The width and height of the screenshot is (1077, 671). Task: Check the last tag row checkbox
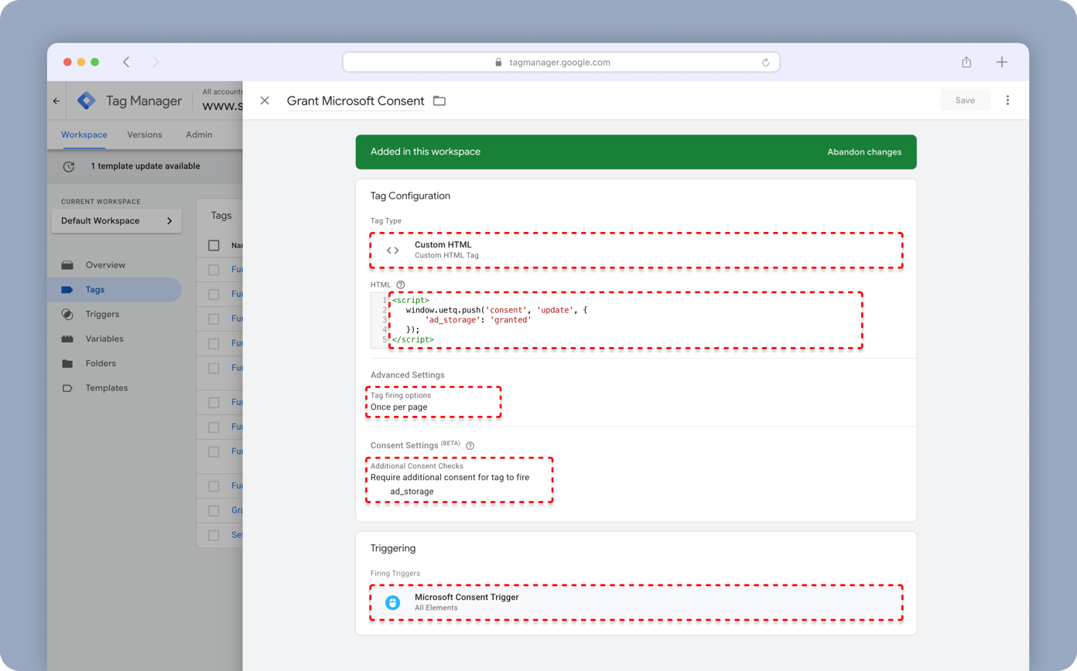214,535
